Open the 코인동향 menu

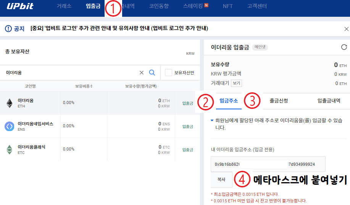(x=159, y=6)
